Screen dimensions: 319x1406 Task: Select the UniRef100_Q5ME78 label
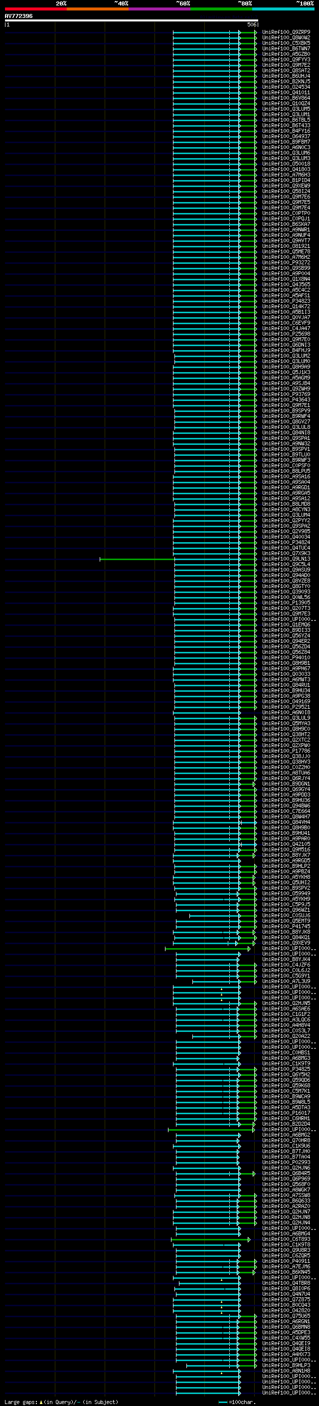pos(286,251)
